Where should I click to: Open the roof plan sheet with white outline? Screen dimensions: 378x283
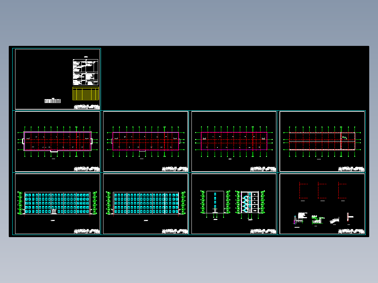(x=322, y=141)
